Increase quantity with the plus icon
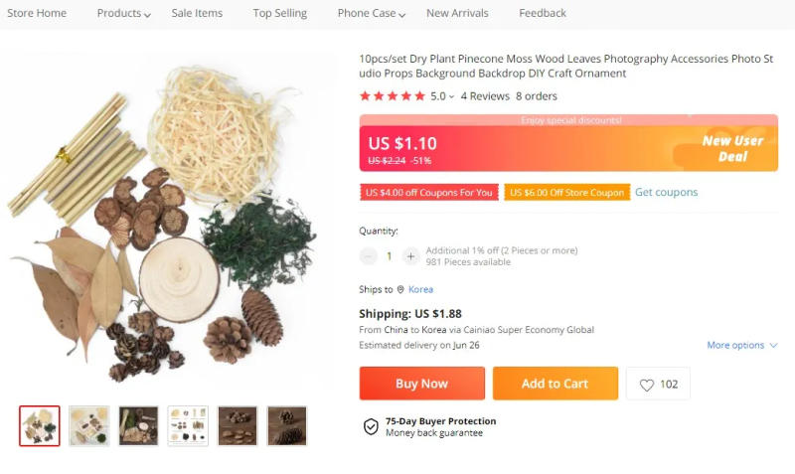Screen dimensions: 795x474 click(x=410, y=256)
